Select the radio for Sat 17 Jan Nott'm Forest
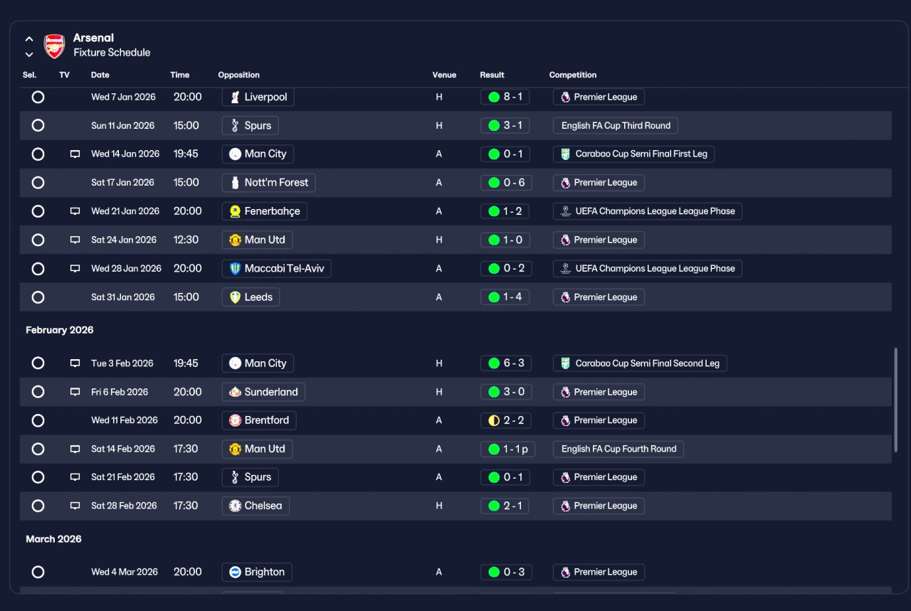 38,183
